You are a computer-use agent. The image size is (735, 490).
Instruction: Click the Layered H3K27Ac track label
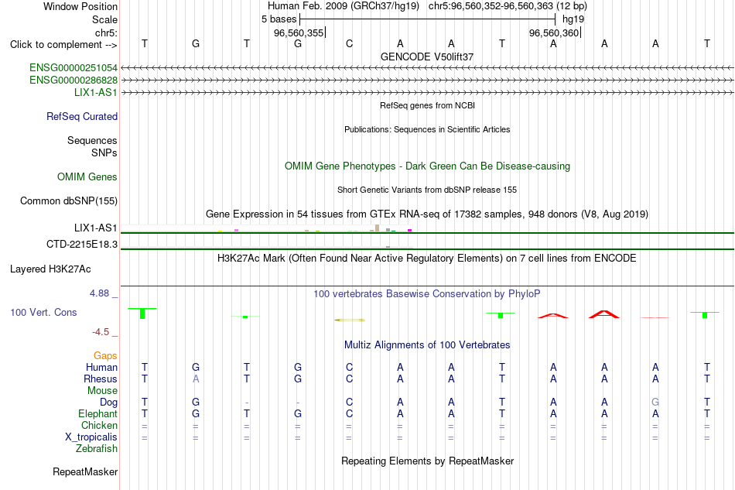[x=50, y=269]
